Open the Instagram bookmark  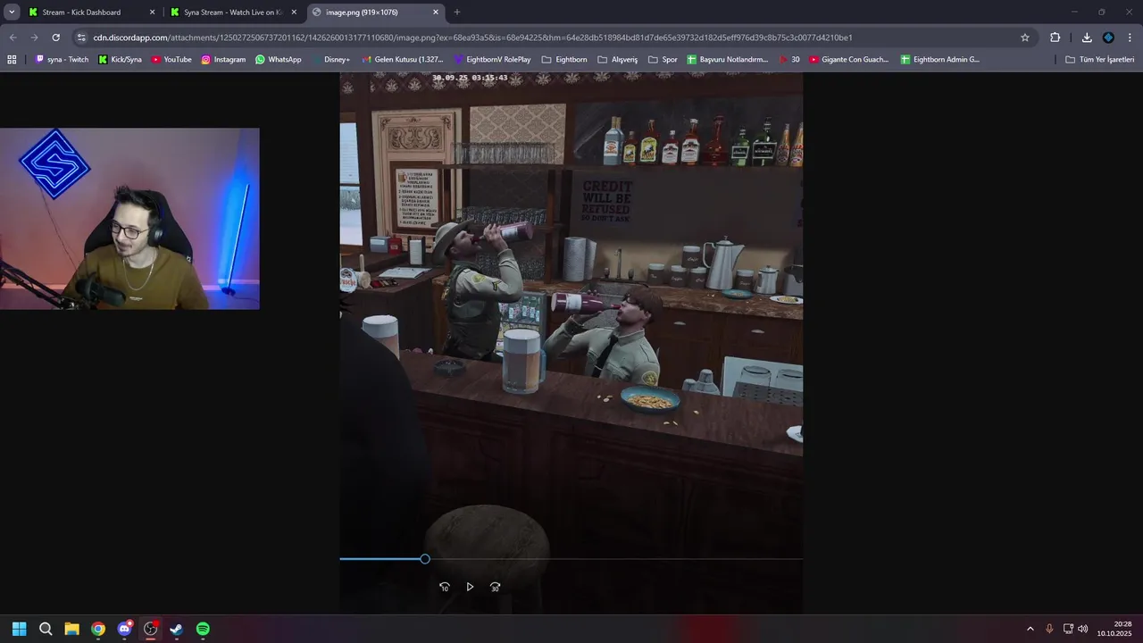pyautogui.click(x=223, y=60)
